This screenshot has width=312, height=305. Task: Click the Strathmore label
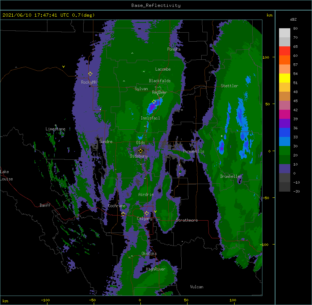(x=187, y=220)
